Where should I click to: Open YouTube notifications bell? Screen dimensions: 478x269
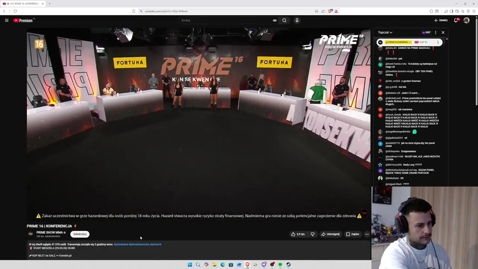[x=456, y=20]
